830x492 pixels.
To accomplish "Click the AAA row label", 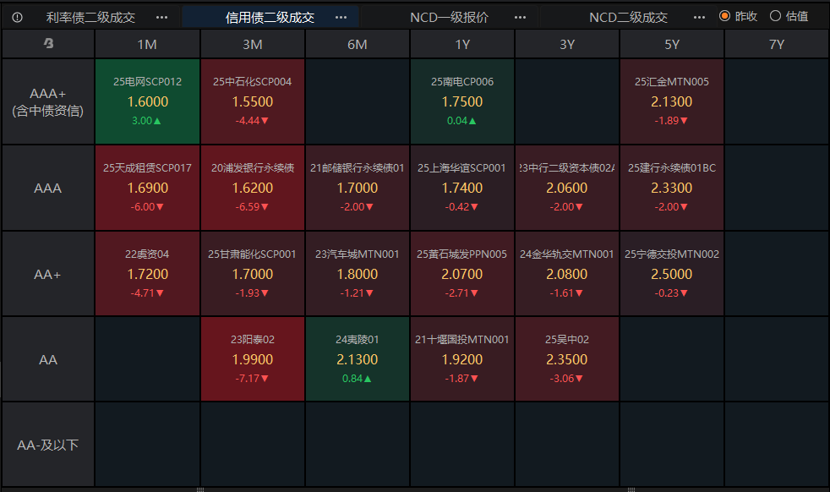I will [48, 188].
